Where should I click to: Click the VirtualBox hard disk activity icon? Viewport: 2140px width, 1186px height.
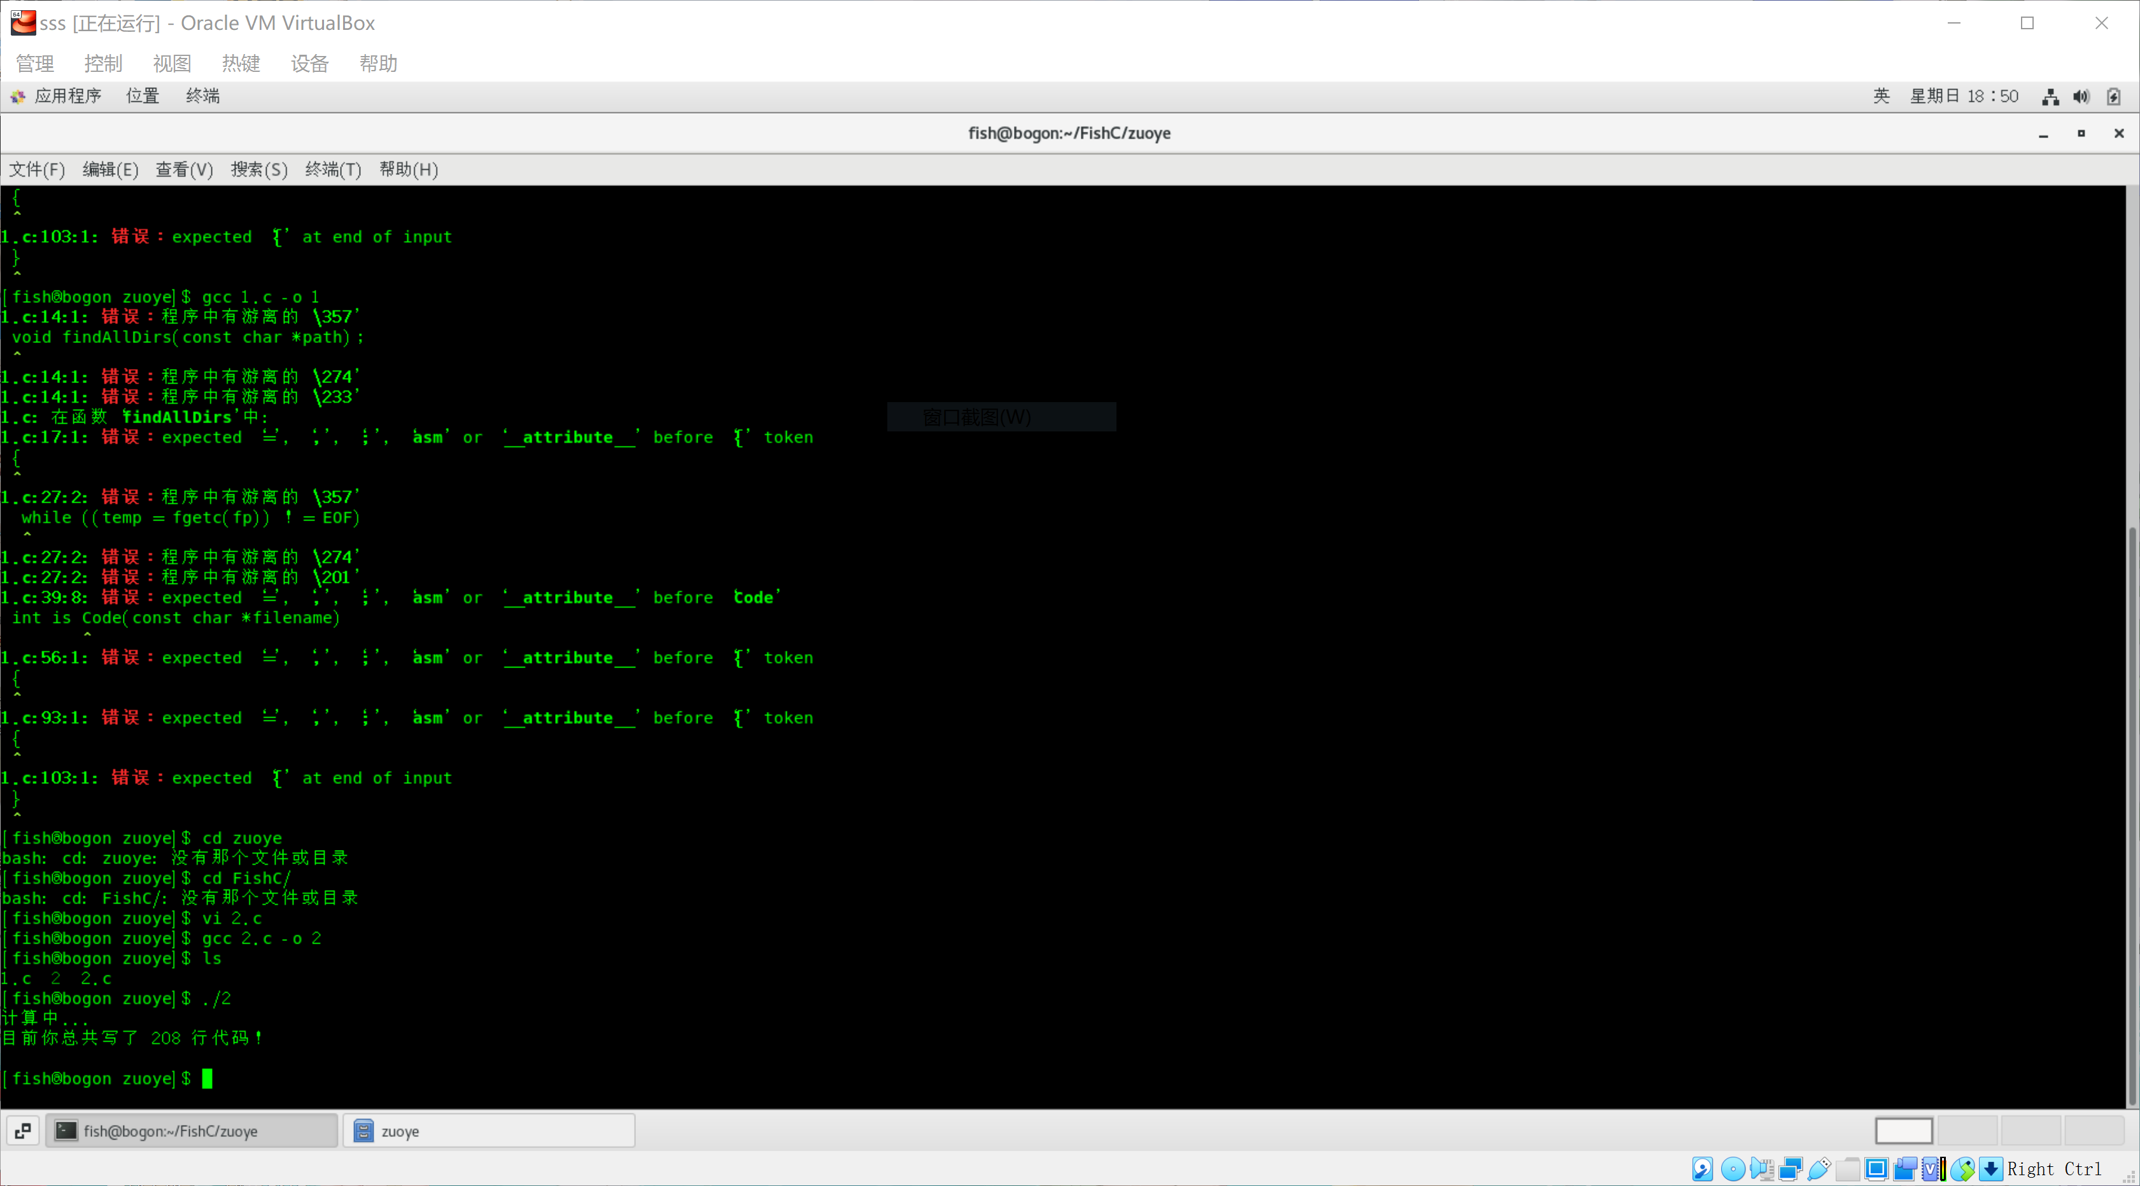tap(1702, 1169)
